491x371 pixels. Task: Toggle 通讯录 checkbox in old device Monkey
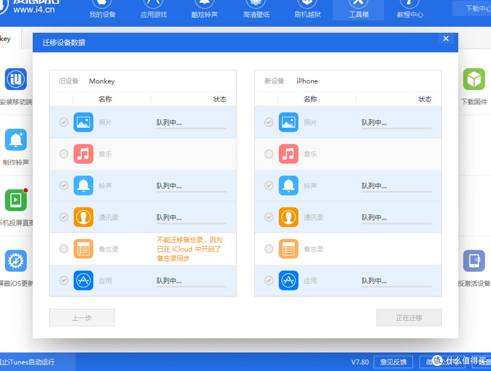pyautogui.click(x=64, y=217)
